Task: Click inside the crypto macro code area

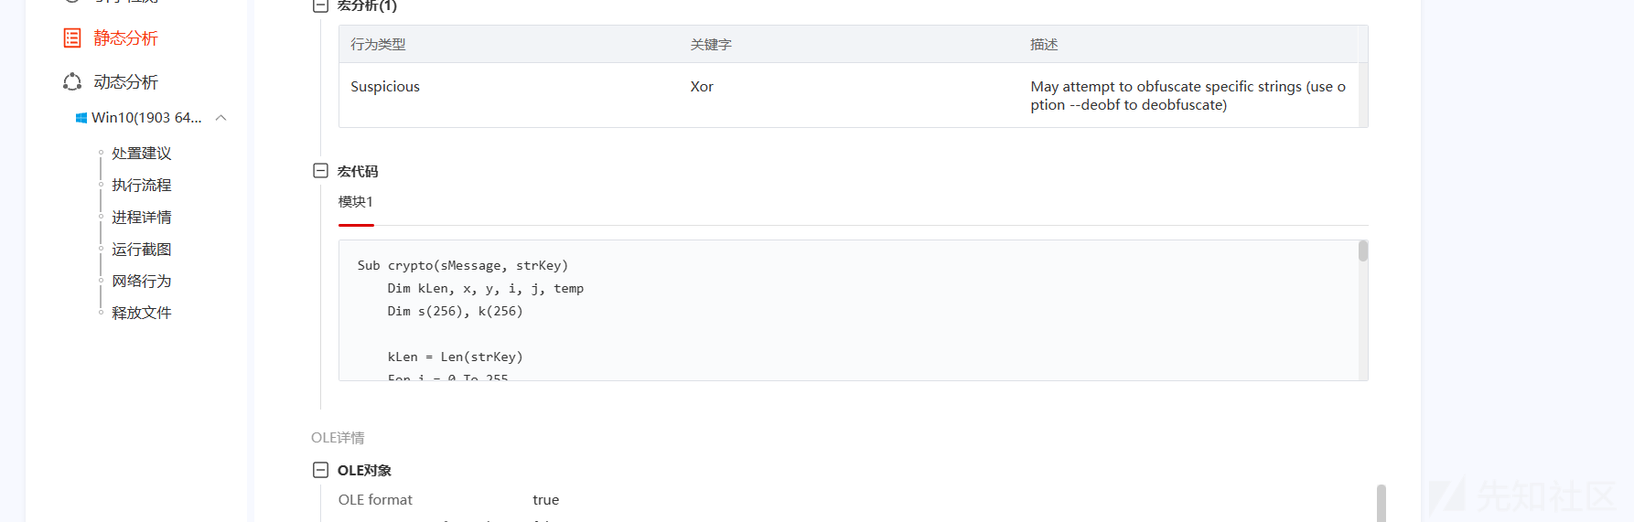Action: click(848, 311)
